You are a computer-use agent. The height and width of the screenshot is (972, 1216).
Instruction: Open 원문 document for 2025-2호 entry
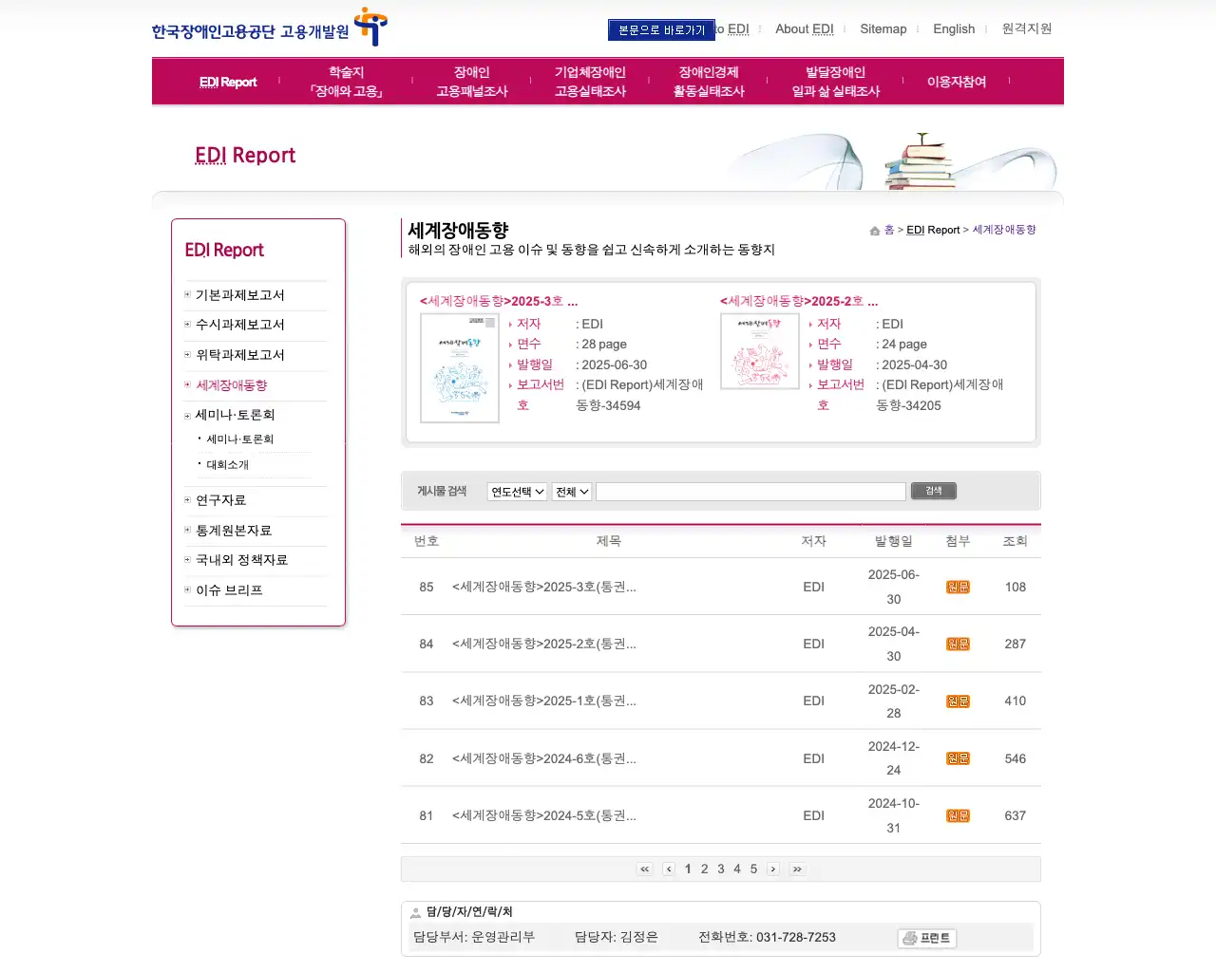[958, 644]
